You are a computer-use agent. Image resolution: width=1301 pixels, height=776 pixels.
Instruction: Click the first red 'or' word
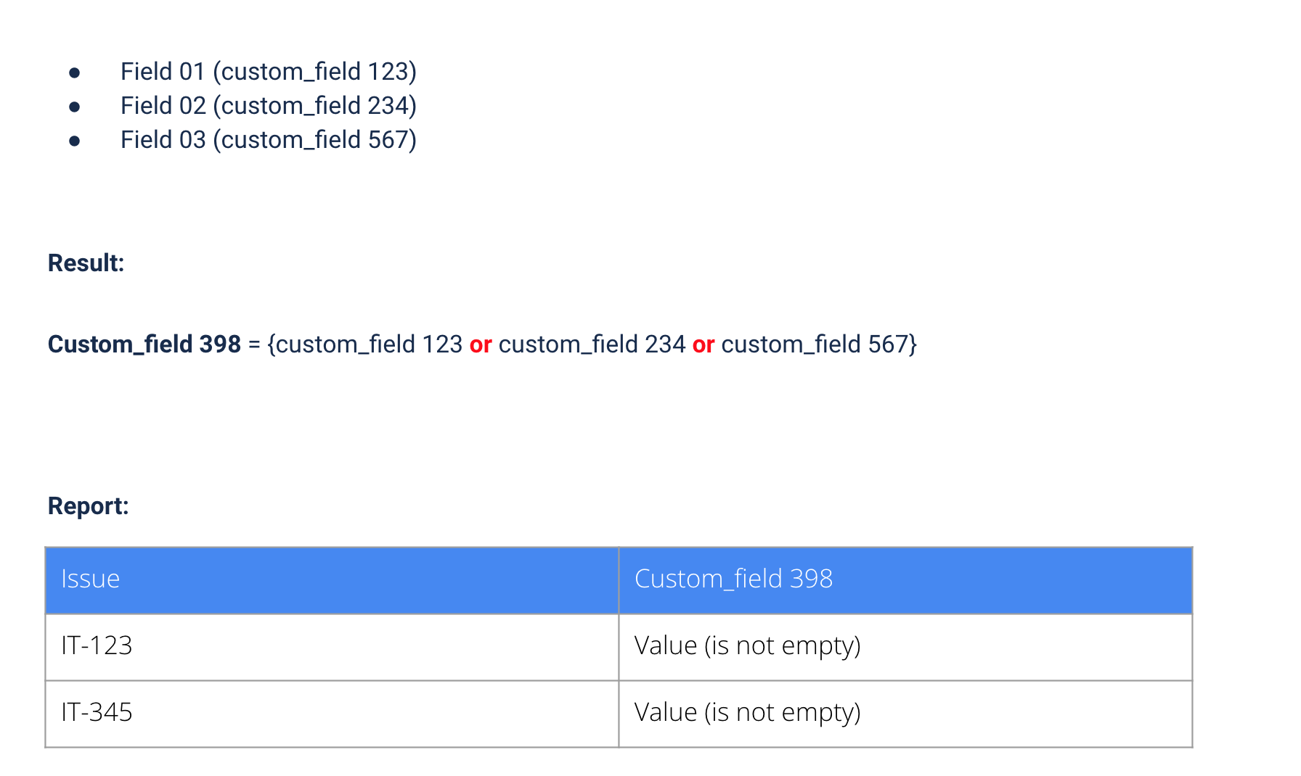pyautogui.click(x=481, y=344)
